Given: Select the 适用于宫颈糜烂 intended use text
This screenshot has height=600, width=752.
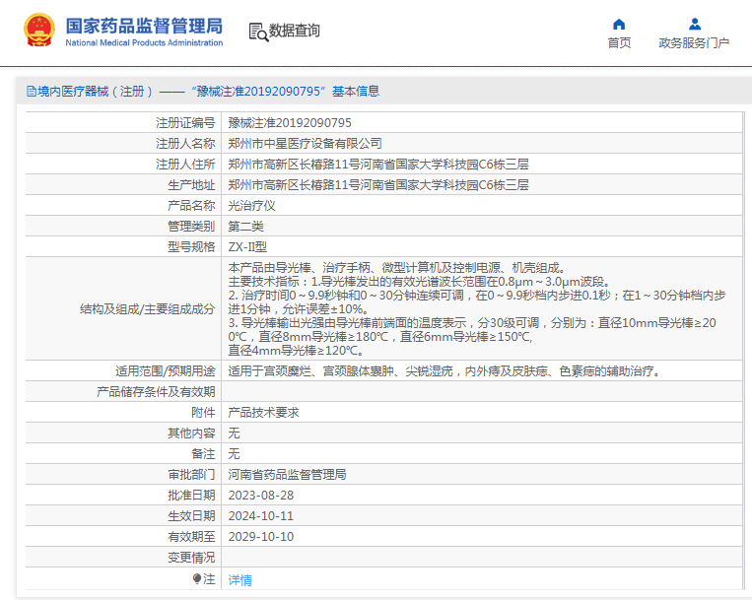Looking at the screenshot, I should [x=445, y=370].
